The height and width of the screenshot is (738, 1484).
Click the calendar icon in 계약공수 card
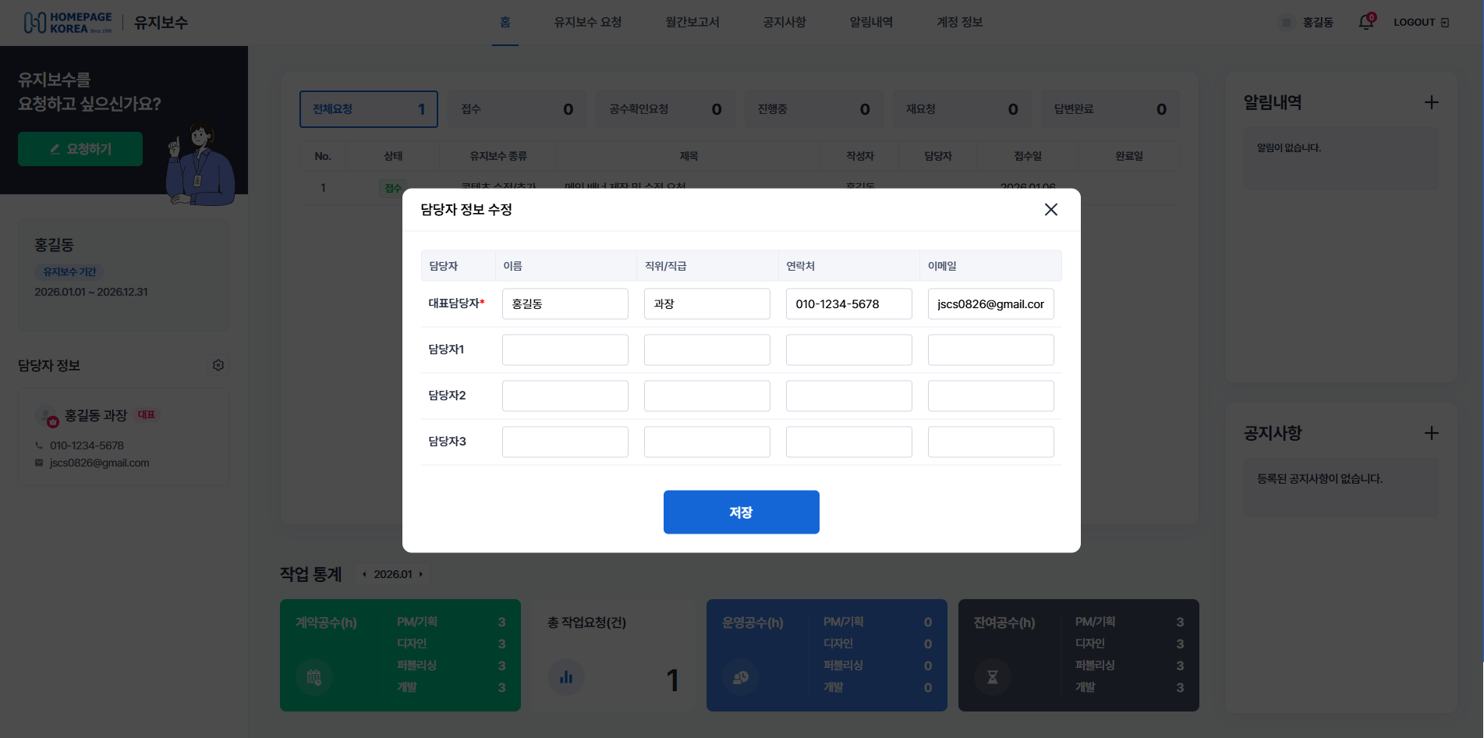(313, 677)
